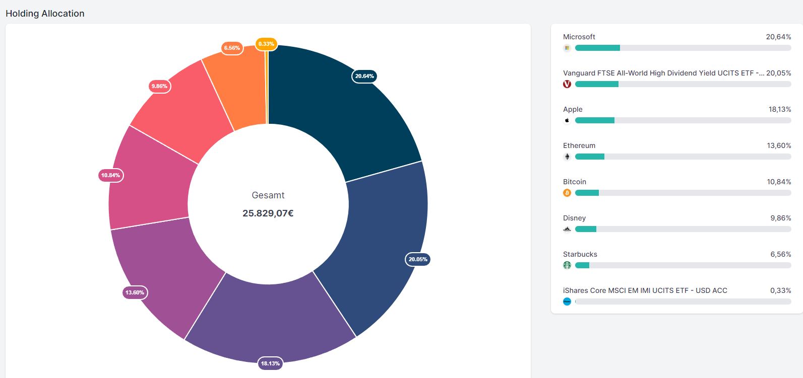803x378 pixels.
Task: Click the 18,13% value beside Apple
Action: (x=780, y=109)
